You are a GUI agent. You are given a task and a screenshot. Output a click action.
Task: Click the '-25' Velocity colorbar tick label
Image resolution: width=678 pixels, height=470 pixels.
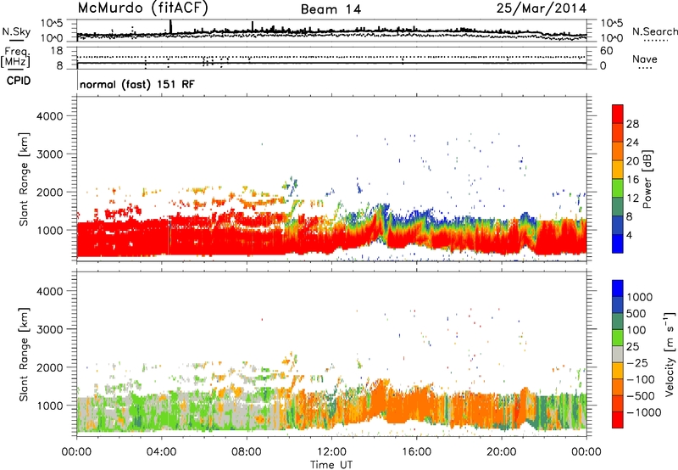(638, 363)
